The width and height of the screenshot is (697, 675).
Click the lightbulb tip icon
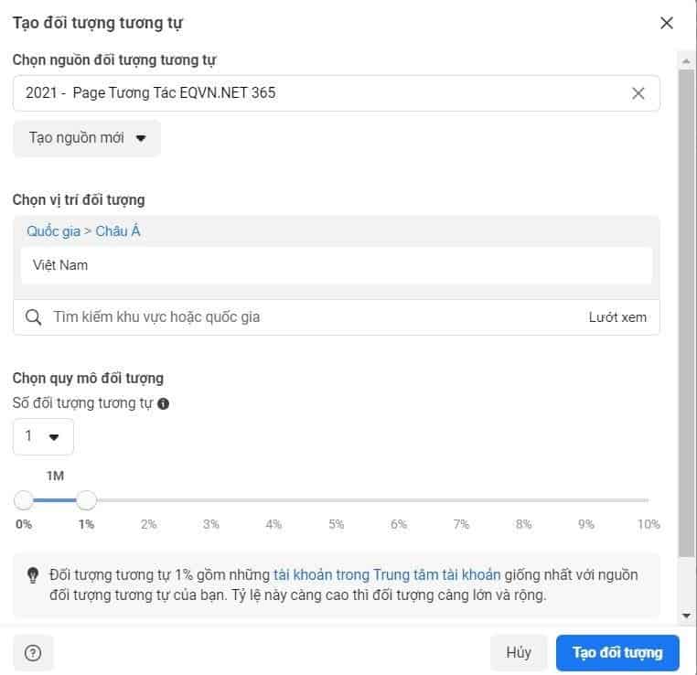[x=33, y=575]
